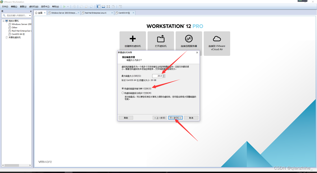
Task: Open the 文件(F) menu
Action: tap(5, 7)
